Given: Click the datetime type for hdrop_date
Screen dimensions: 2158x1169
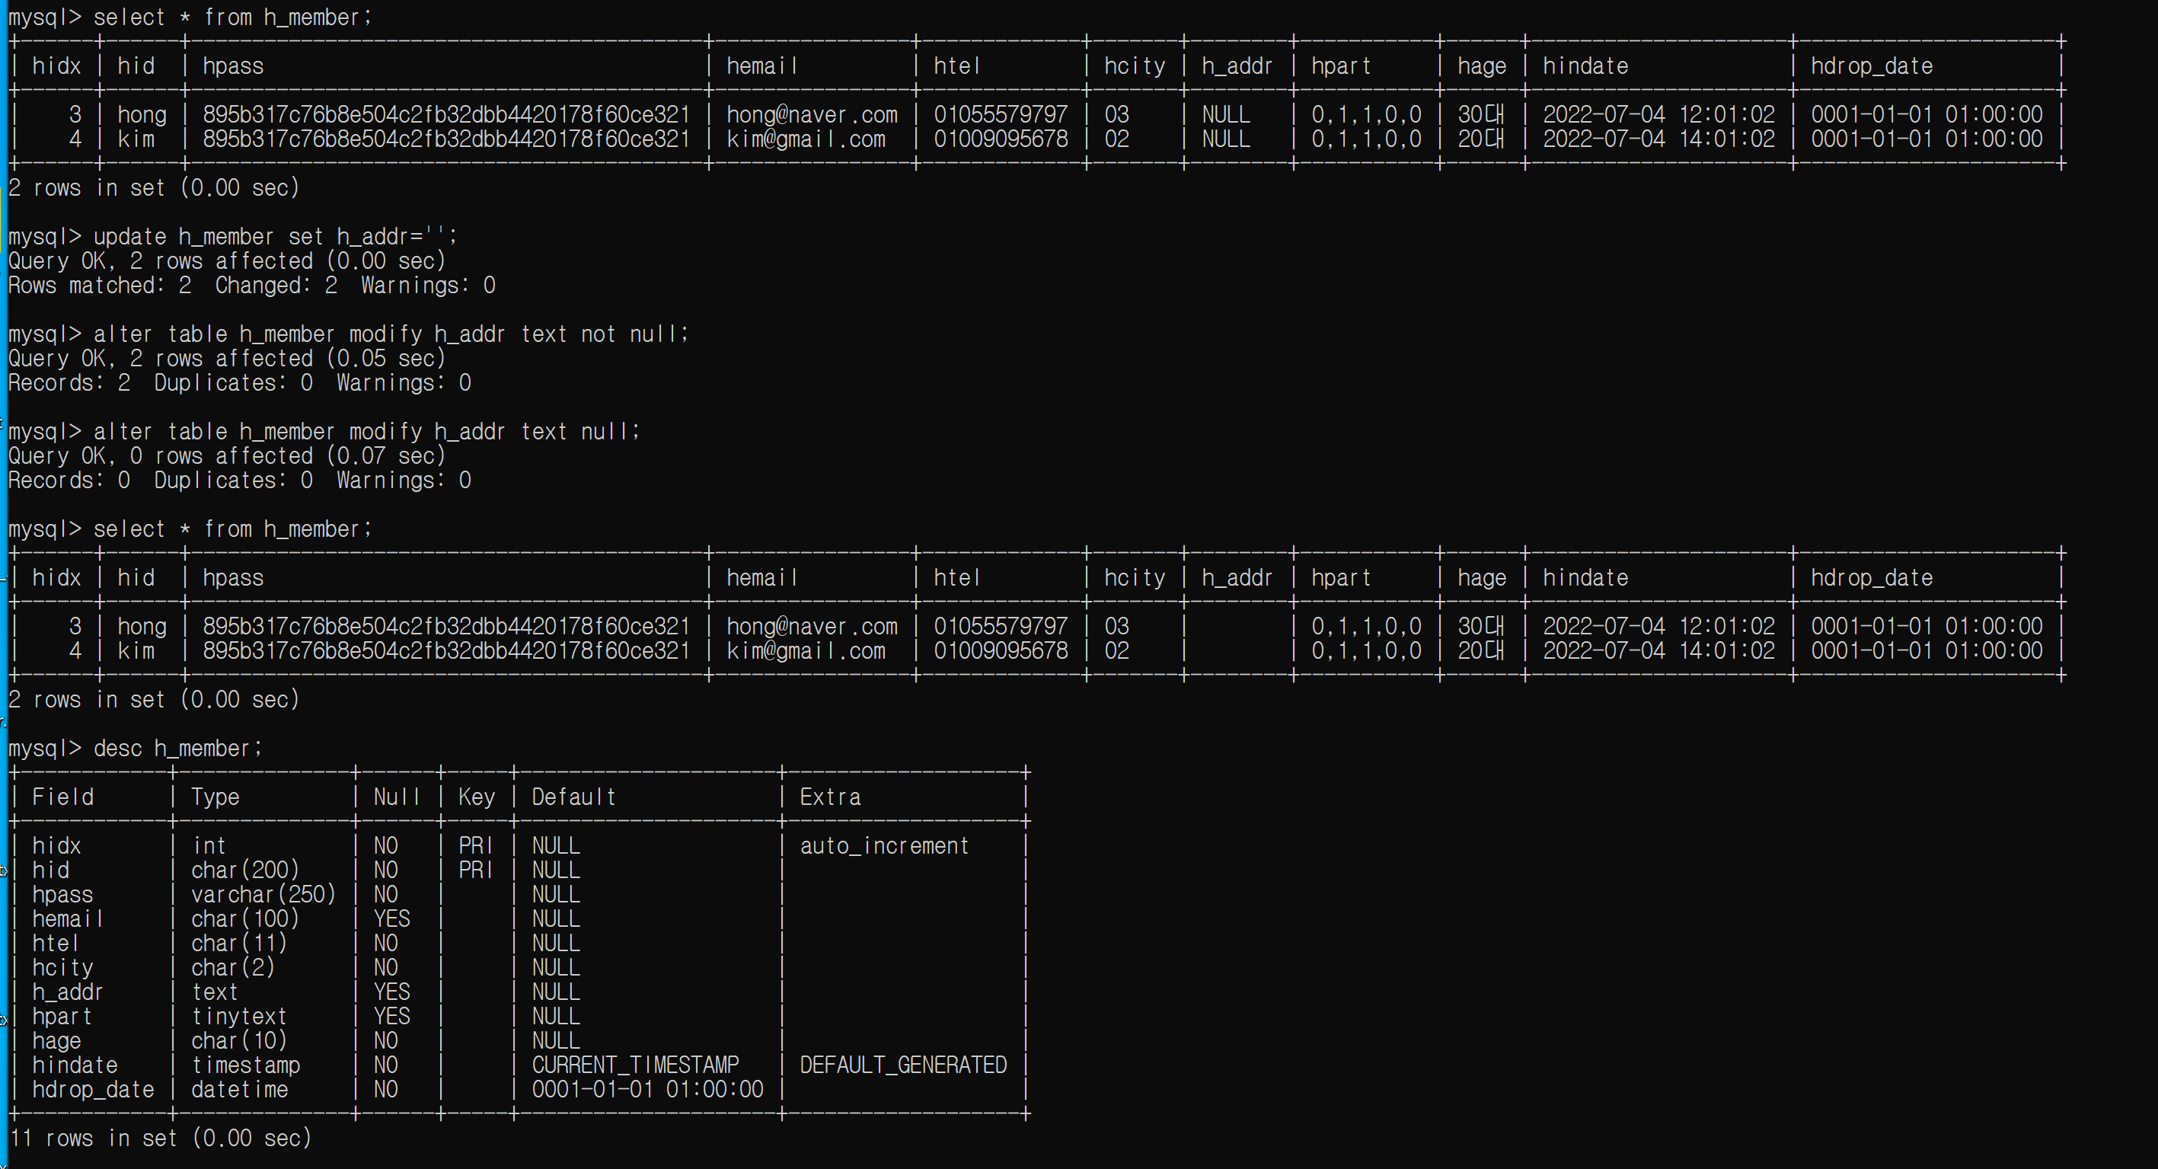Looking at the screenshot, I should coord(239,1089).
